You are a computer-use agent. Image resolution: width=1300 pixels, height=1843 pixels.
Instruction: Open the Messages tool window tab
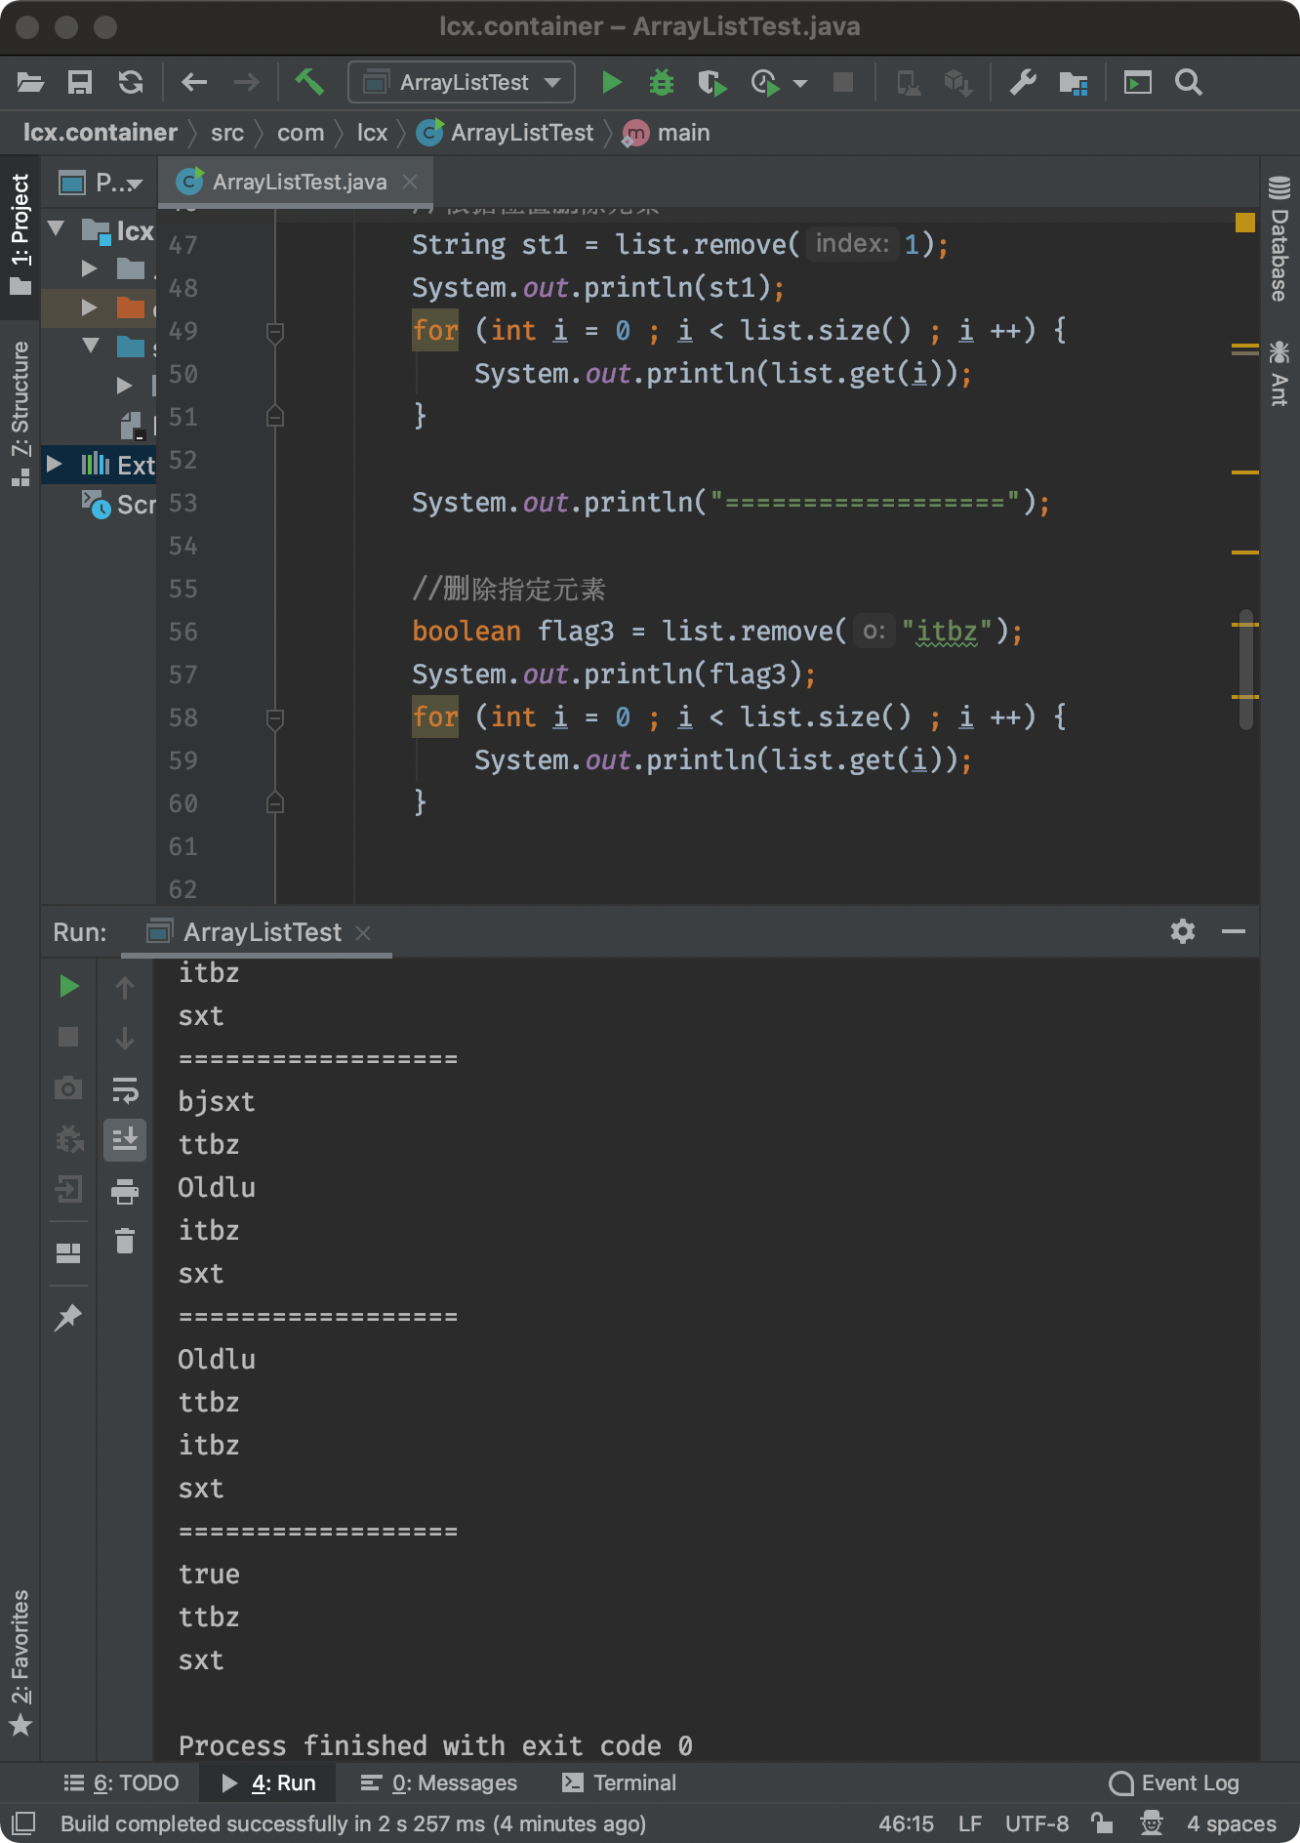click(439, 1783)
